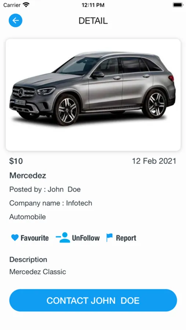The image size is (186, 330).
Task: Tap the blue heart Favourite icon
Action: coord(15,238)
